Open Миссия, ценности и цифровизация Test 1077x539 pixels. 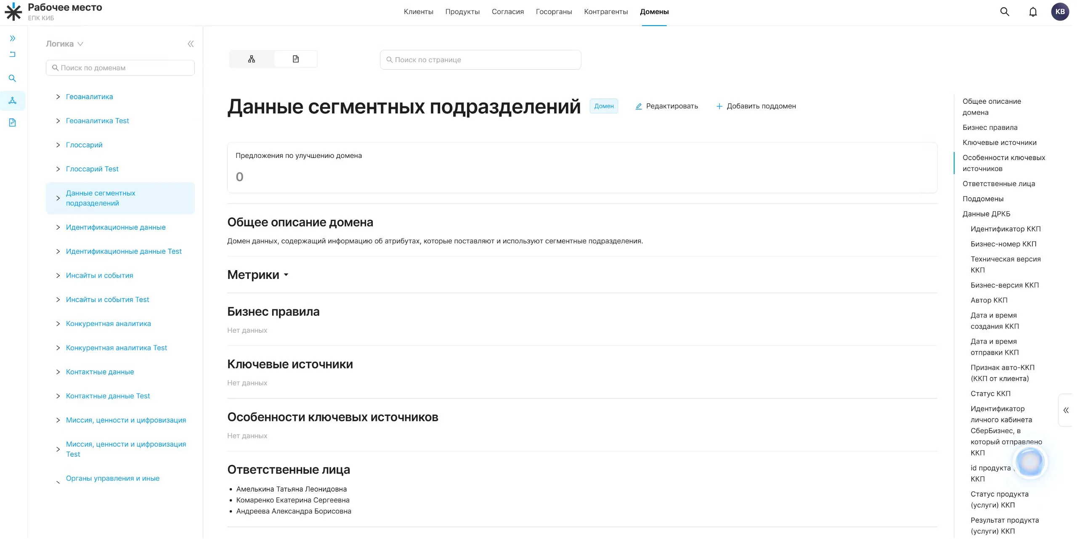tap(126, 449)
